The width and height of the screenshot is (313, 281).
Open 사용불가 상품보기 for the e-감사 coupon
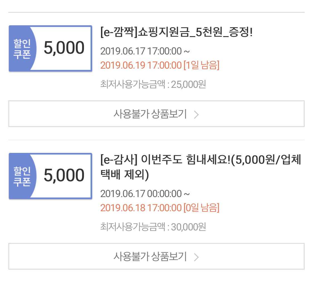click(150, 257)
